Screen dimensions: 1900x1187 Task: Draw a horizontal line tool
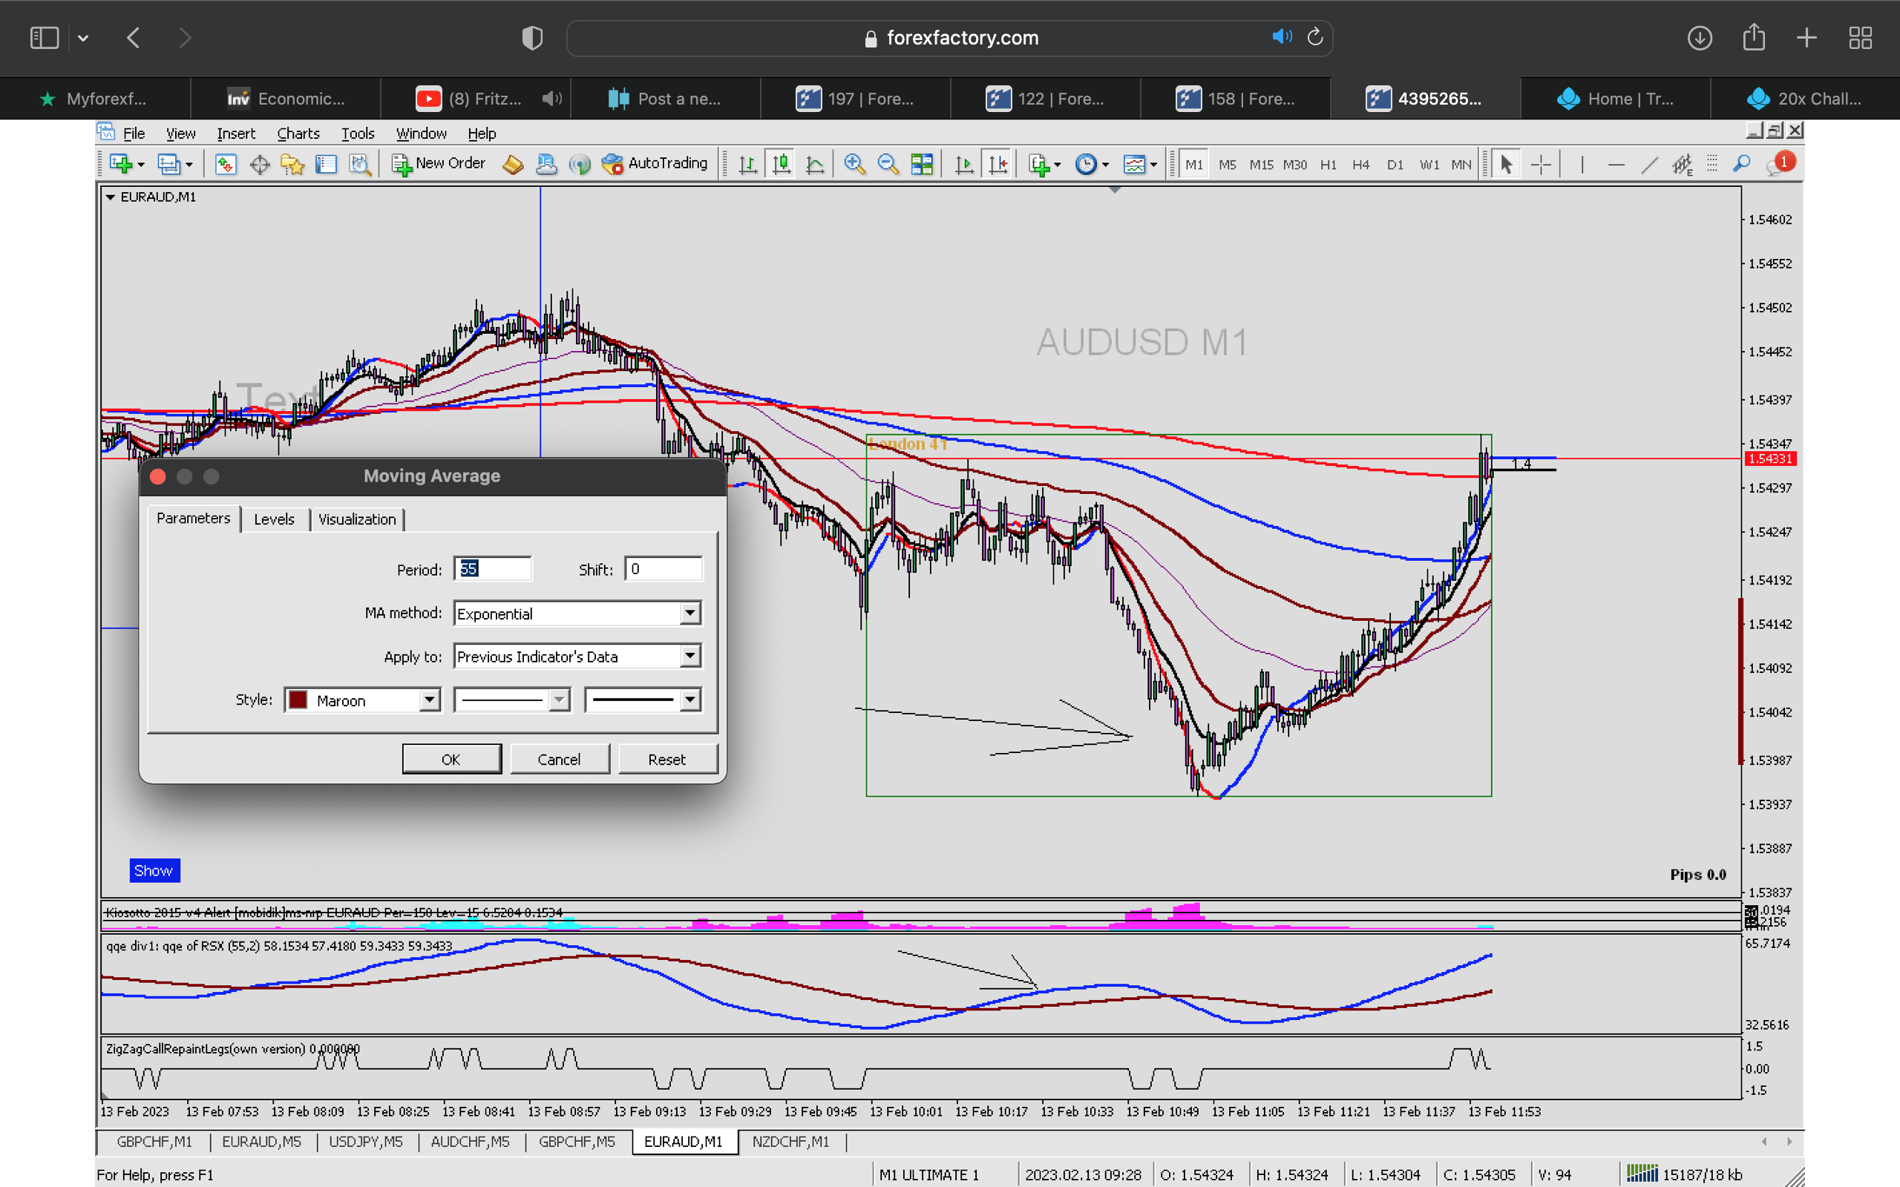pos(1616,164)
